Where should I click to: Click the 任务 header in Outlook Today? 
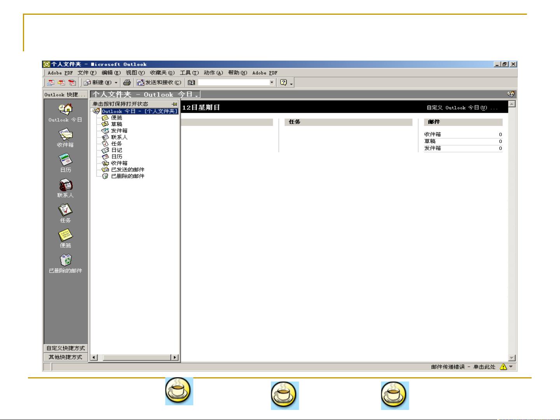point(295,122)
